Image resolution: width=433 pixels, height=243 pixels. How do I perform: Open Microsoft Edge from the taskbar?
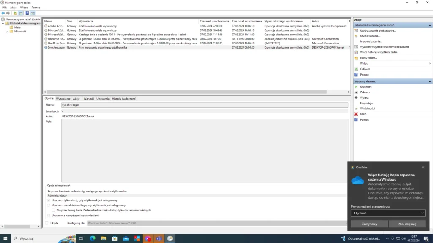coord(93,238)
